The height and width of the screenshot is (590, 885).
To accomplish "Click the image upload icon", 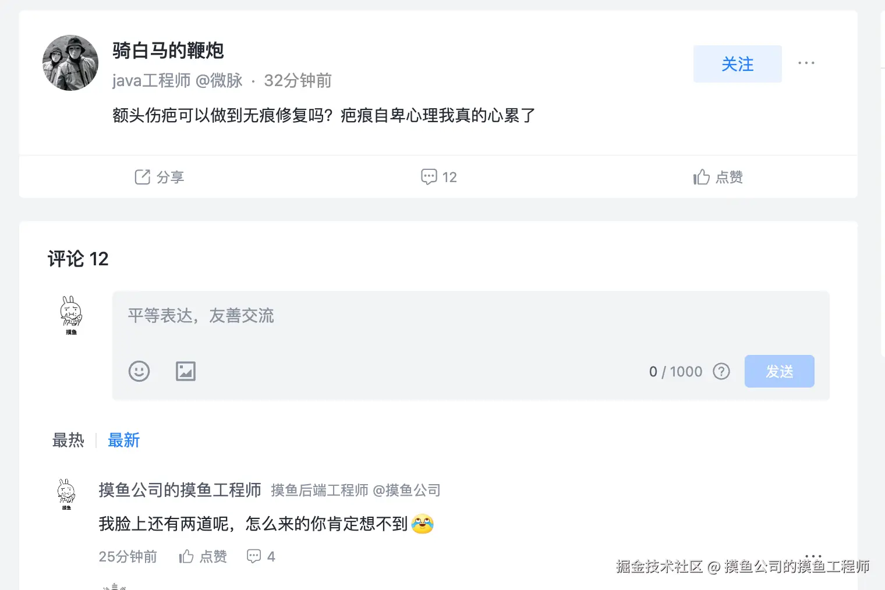I will [186, 371].
